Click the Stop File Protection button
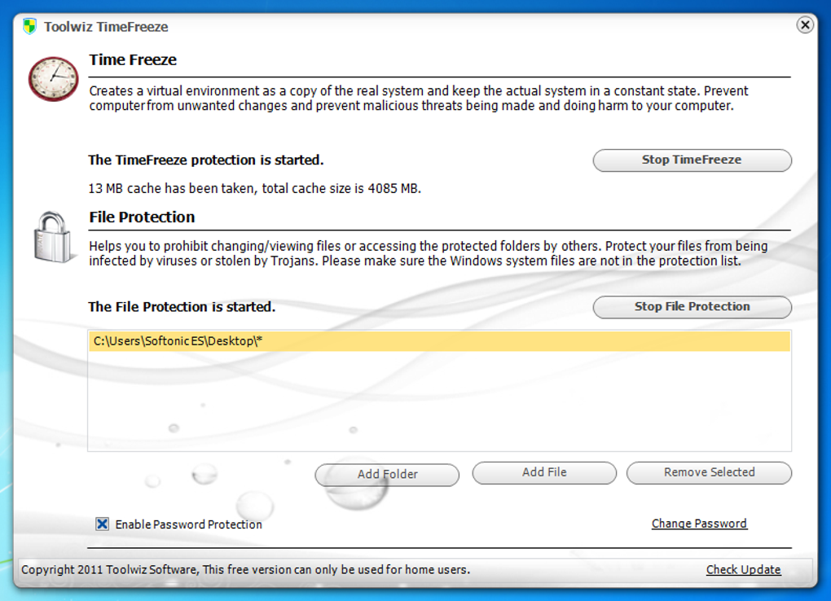 coord(692,307)
